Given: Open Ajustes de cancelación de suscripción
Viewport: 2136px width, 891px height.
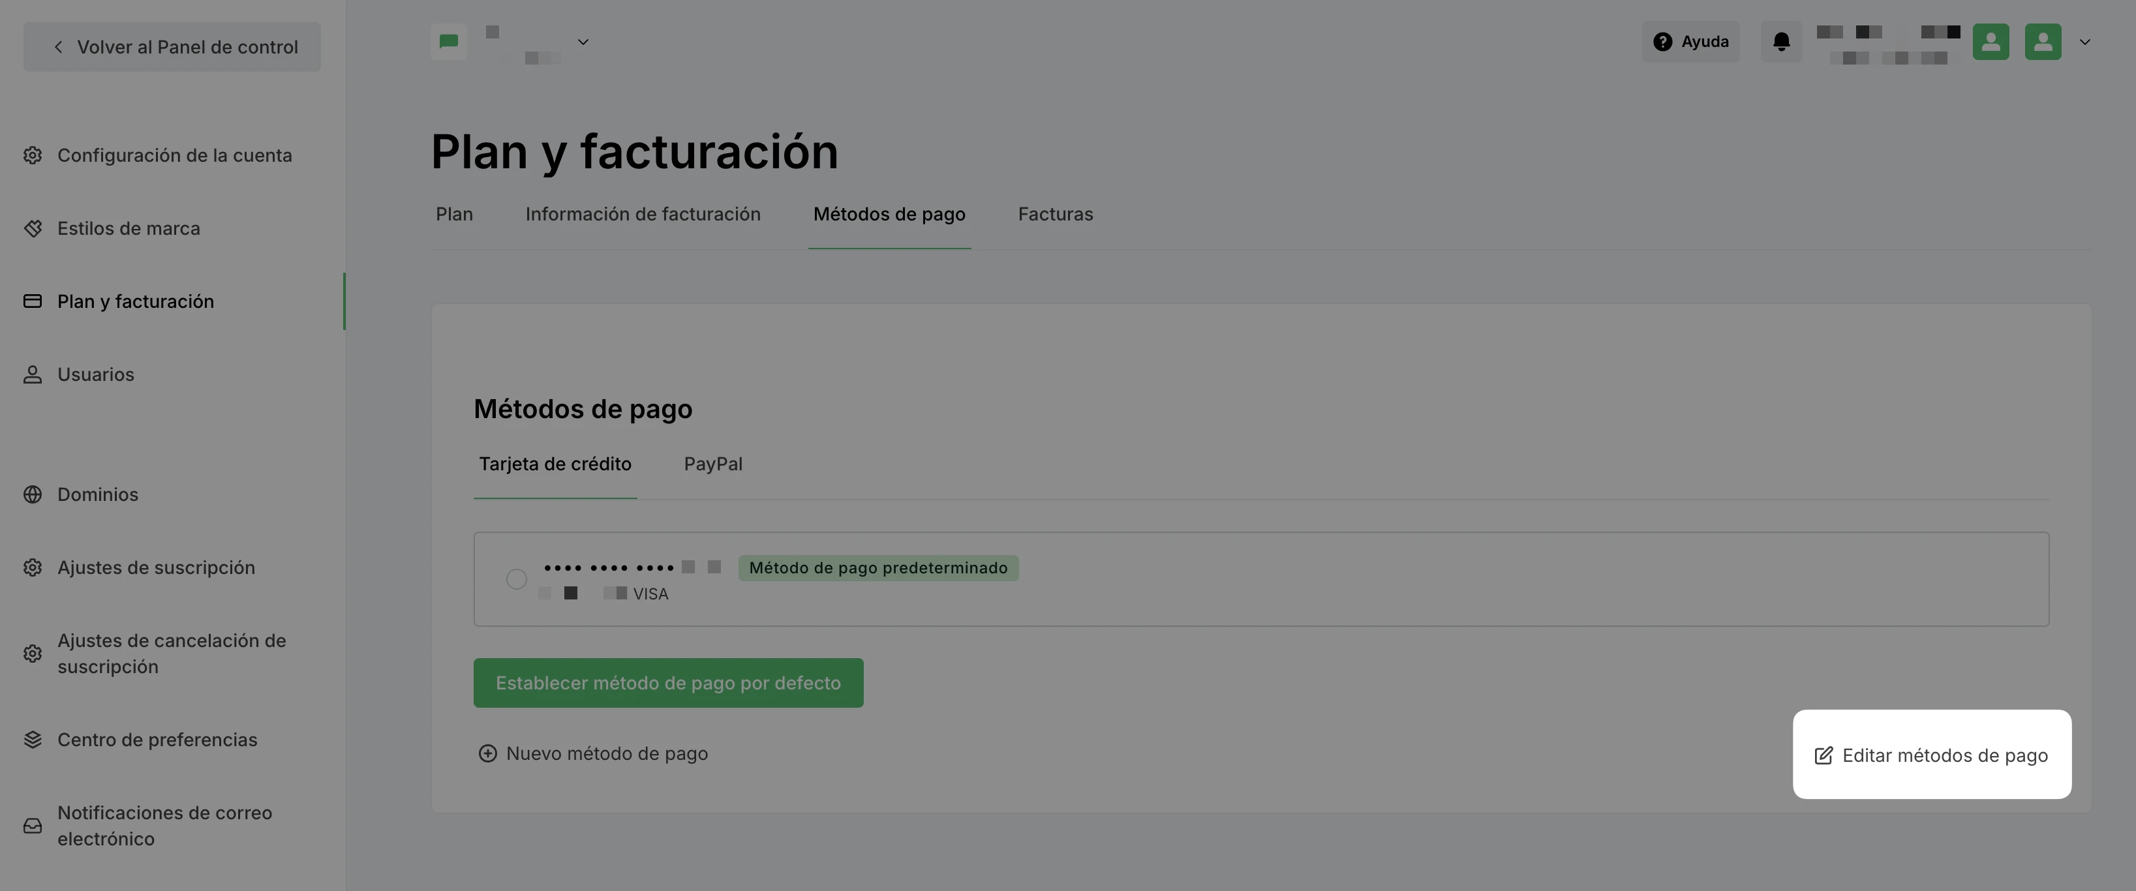Looking at the screenshot, I should (172, 654).
